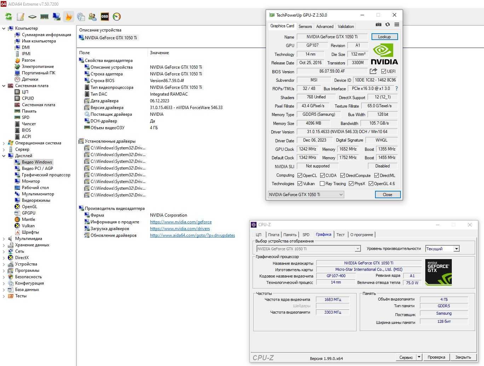Select Разгон overclock item in AIDA64 tree
Image resolution: width=484 pixels, height=366 pixels.
(x=28, y=60)
